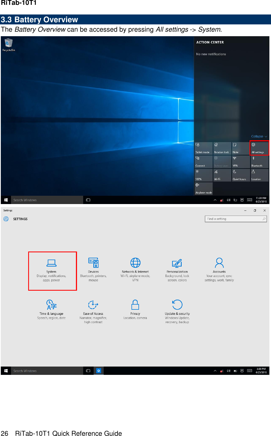Open Ease of Access settings
This screenshot has height=436, width=271.
(x=93, y=312)
